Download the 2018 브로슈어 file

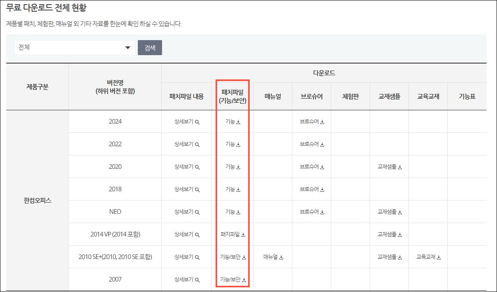(x=311, y=189)
